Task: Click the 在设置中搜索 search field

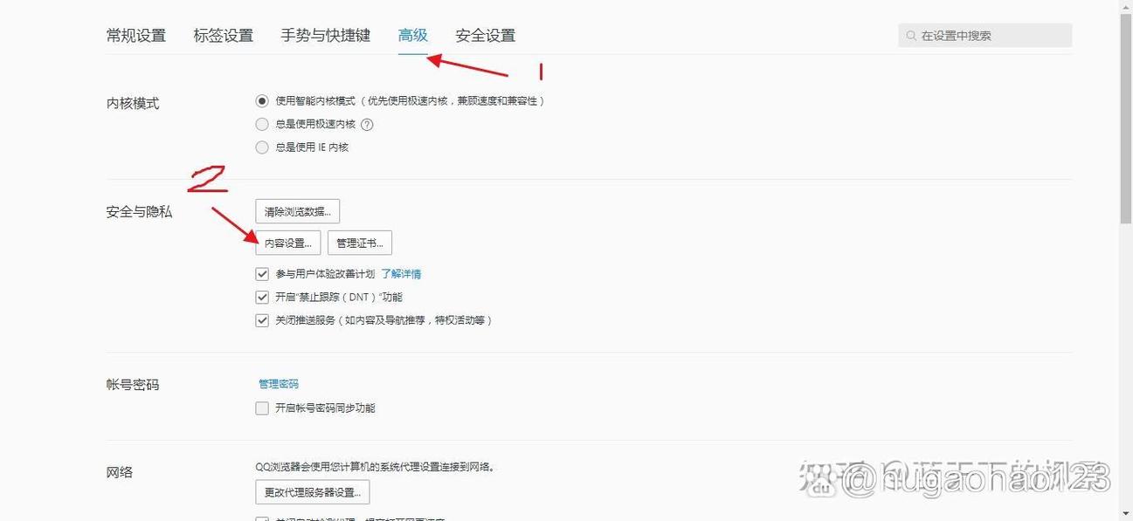Action: [985, 36]
